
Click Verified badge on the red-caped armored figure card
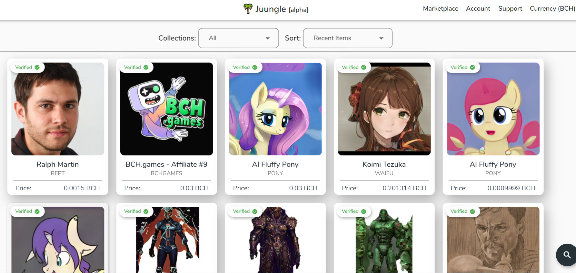pyautogui.click(x=136, y=211)
